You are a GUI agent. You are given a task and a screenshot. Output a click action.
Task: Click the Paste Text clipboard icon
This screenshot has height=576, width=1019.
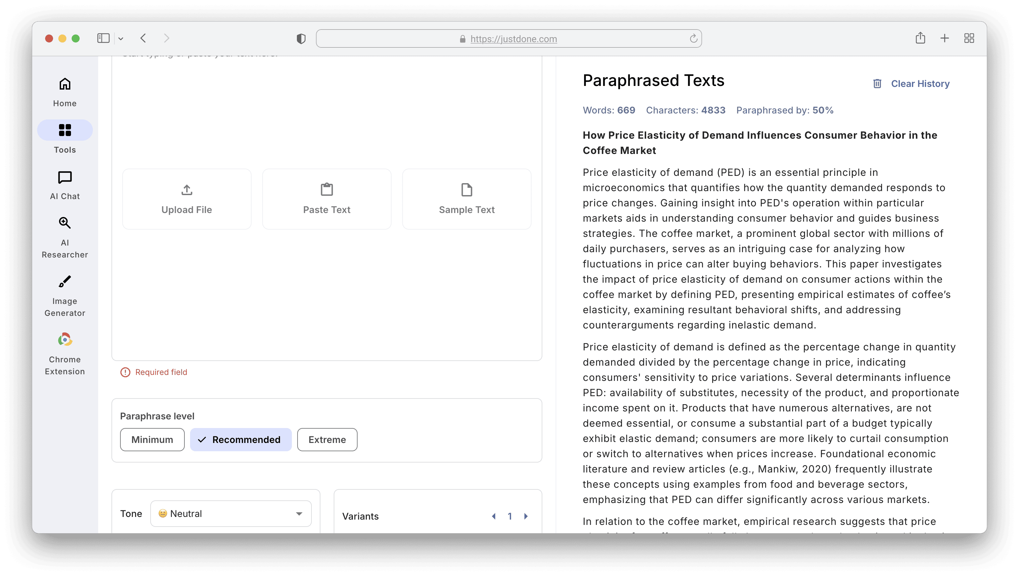pos(327,189)
